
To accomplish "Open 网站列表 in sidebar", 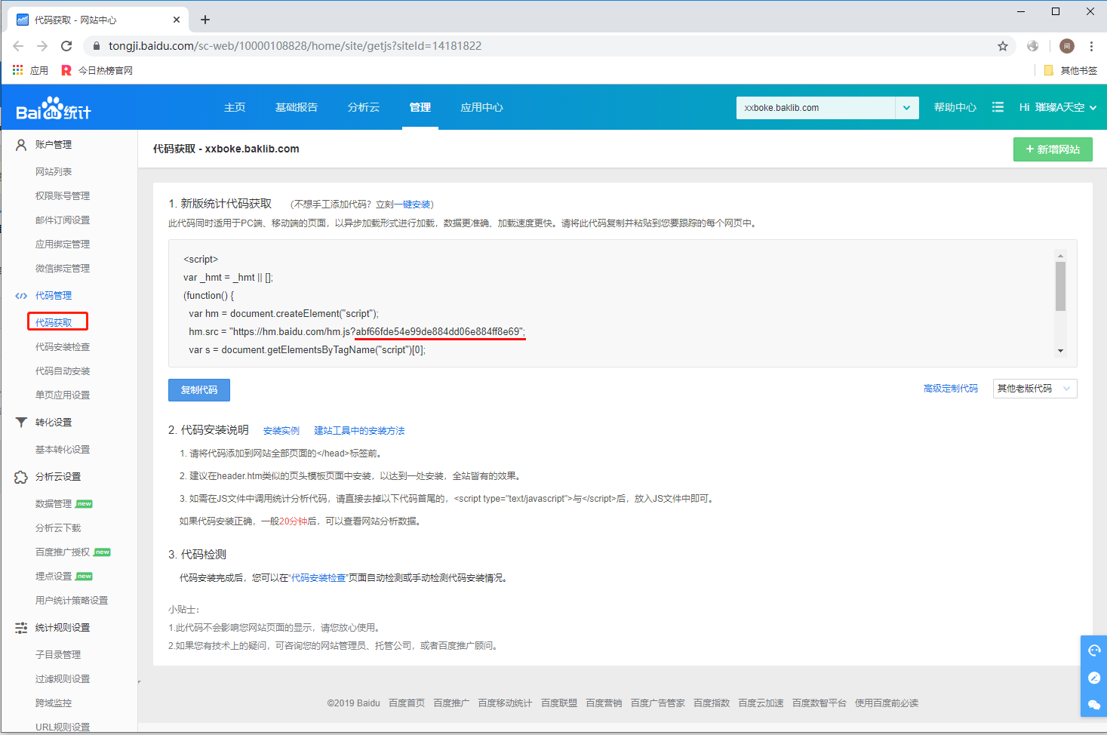I will pos(54,172).
